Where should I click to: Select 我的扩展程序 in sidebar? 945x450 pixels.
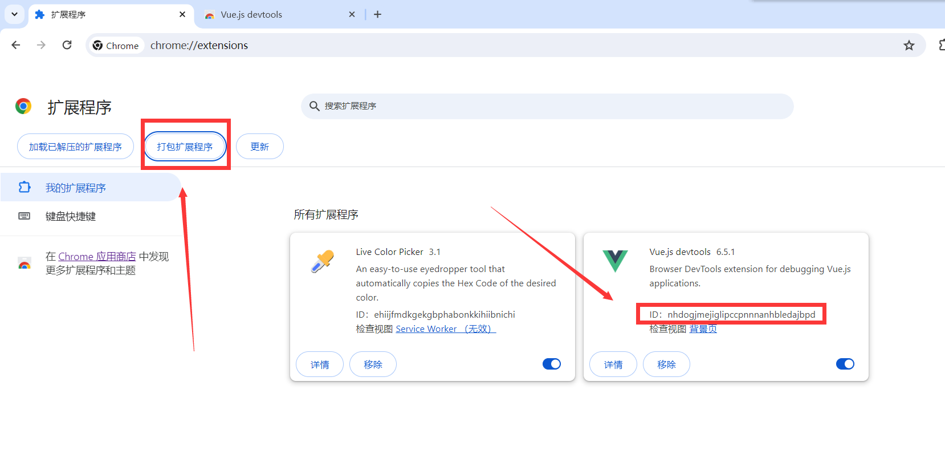pyautogui.click(x=91, y=188)
